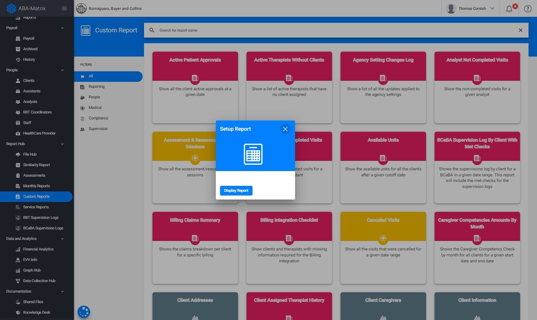Click the Shared Files icon
Image resolution: width=537 pixels, height=320 pixels.
tap(18, 302)
